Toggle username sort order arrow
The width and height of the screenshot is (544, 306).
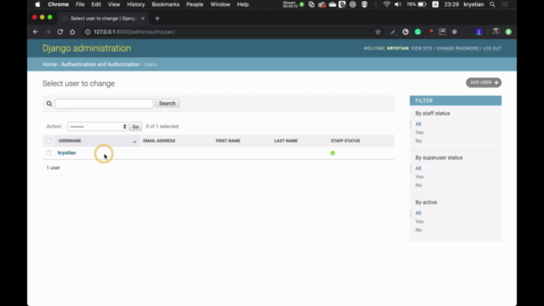[134, 141]
